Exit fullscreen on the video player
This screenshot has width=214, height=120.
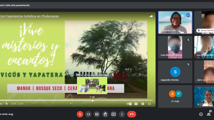[149, 104]
